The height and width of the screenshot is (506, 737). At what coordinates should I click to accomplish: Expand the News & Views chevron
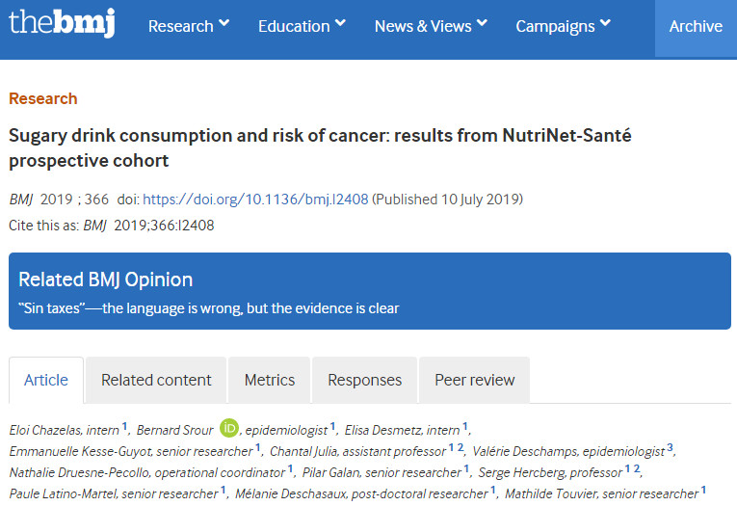(482, 22)
